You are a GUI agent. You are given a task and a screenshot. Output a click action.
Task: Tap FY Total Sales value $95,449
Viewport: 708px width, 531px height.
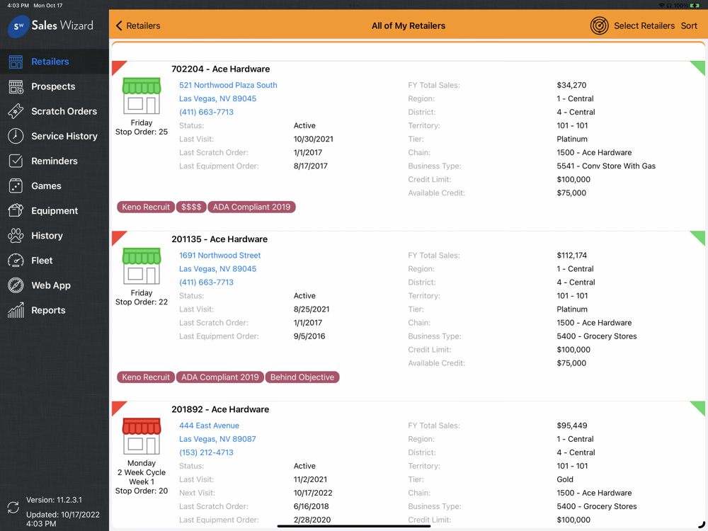(x=571, y=426)
